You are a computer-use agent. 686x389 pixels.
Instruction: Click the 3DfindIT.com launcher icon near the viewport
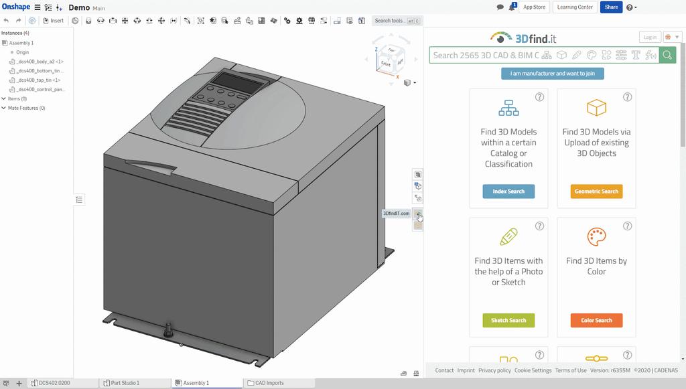pos(419,216)
